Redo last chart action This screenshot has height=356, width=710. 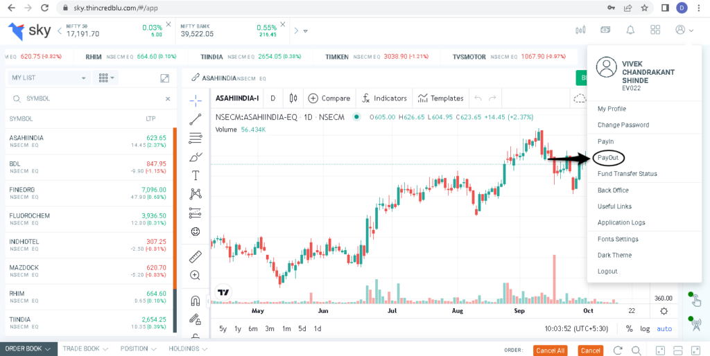point(492,98)
